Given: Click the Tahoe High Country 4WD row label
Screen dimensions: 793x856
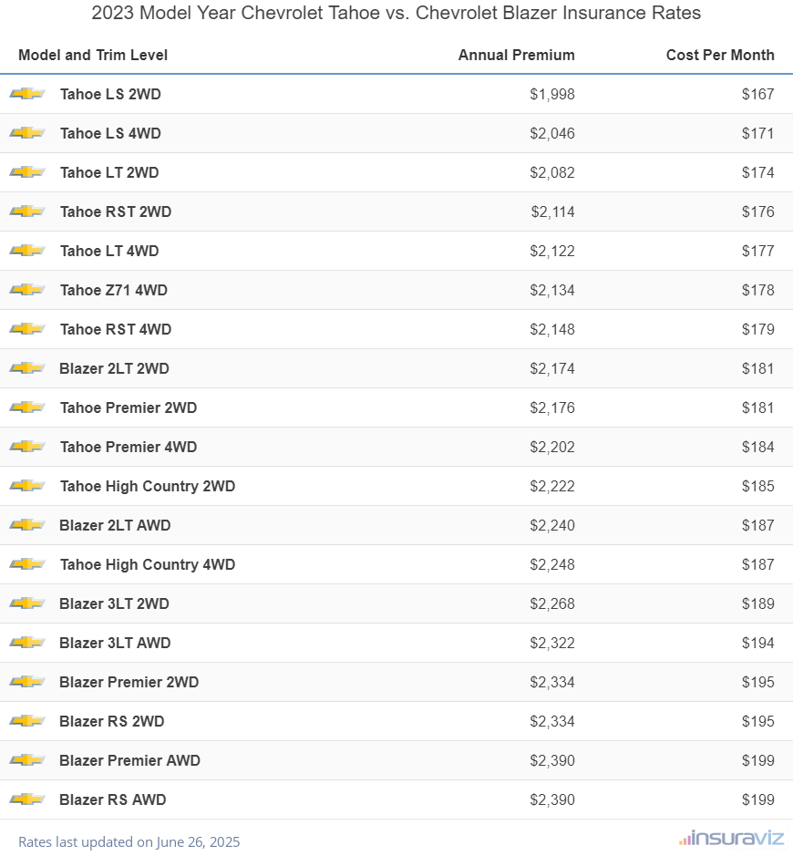Looking at the screenshot, I should pos(148,564).
